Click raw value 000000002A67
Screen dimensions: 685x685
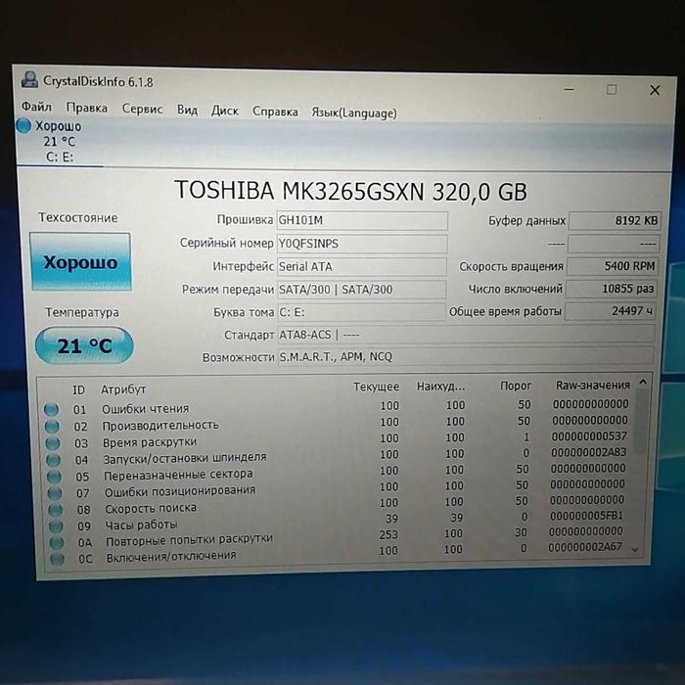[585, 546]
